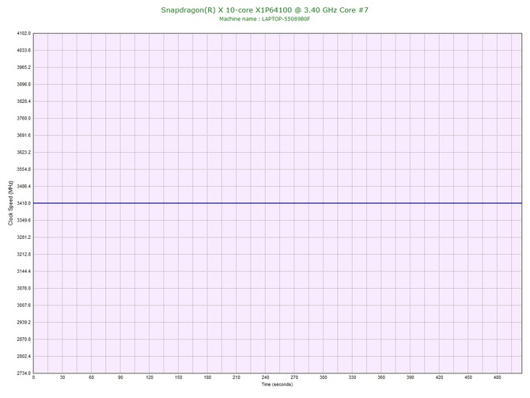Click the 3212.8 y-axis value
This screenshot has width=530, height=398.
(24, 254)
